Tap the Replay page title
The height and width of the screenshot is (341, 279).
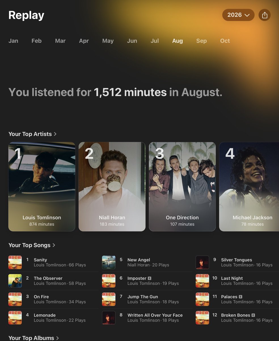pyautogui.click(x=26, y=15)
